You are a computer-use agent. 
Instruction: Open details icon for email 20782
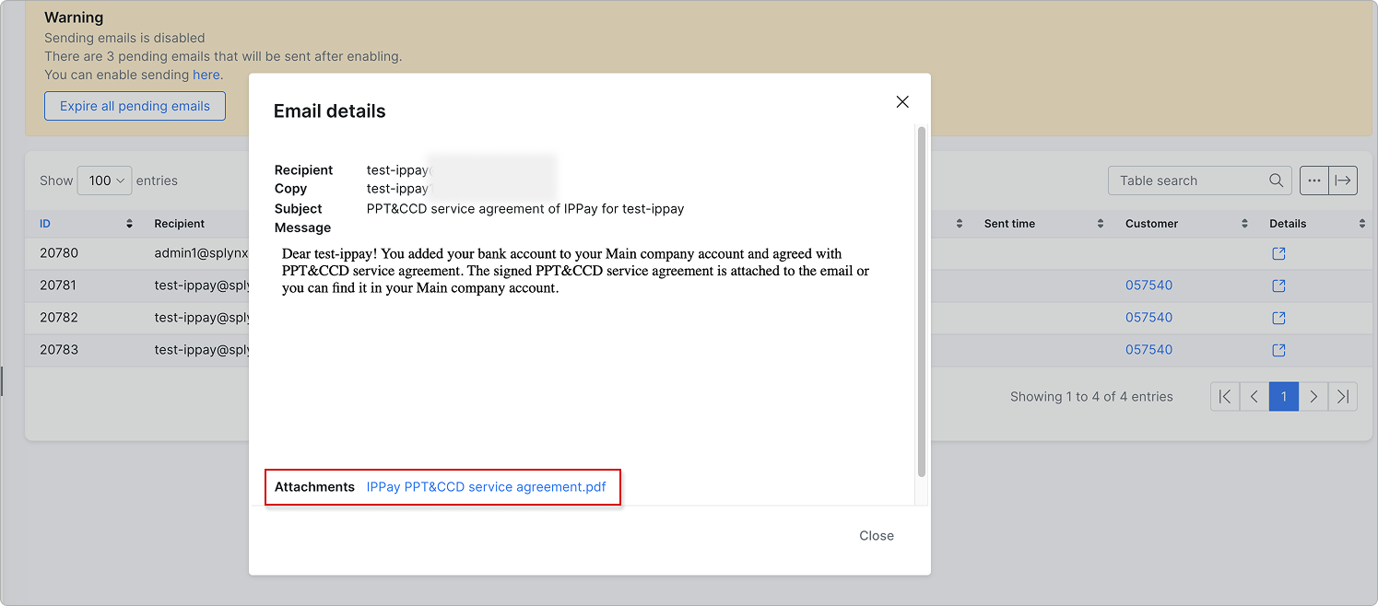coord(1278,318)
